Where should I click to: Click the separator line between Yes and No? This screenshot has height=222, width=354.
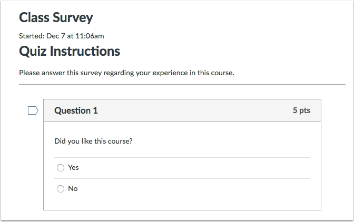182,178
